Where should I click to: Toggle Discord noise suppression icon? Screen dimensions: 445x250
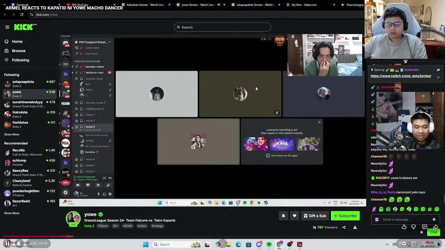[x=104, y=178]
